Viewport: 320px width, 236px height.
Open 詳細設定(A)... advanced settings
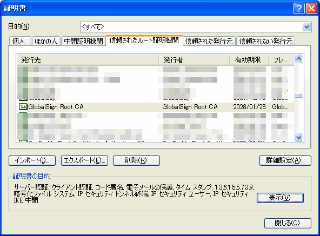point(285,160)
